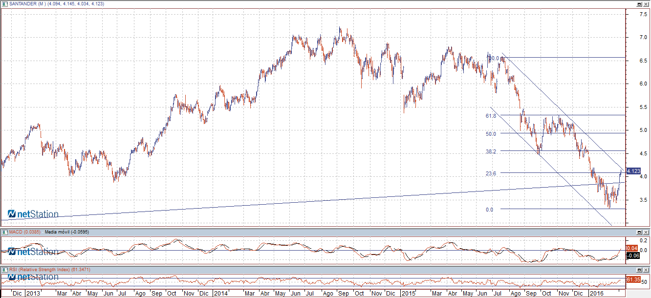Select the 38.2 Fibonacci level label
The image size is (651, 298).
(x=491, y=152)
